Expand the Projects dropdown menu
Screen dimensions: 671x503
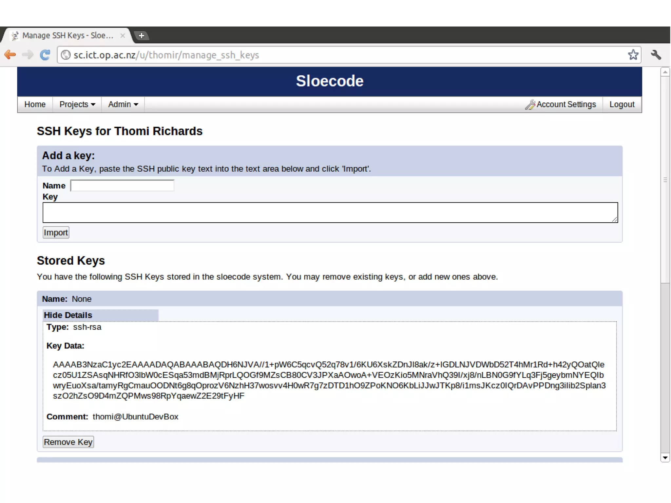(77, 104)
